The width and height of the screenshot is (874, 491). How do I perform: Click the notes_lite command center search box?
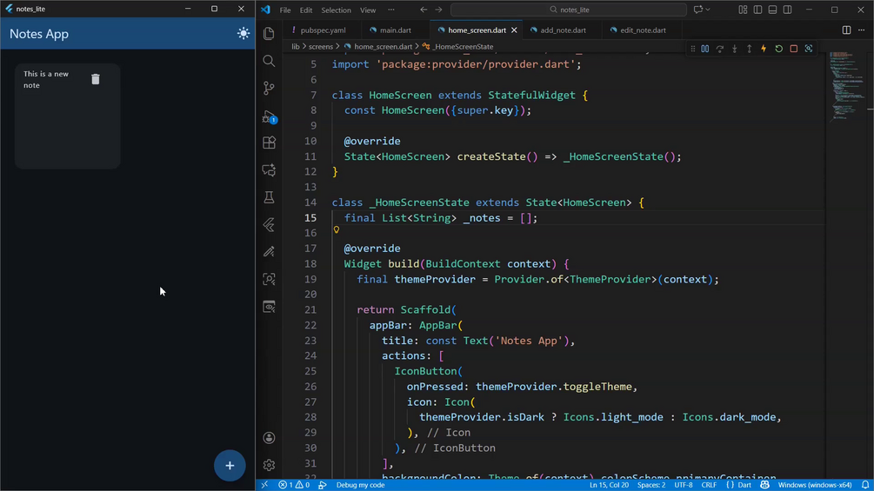pyautogui.click(x=569, y=10)
